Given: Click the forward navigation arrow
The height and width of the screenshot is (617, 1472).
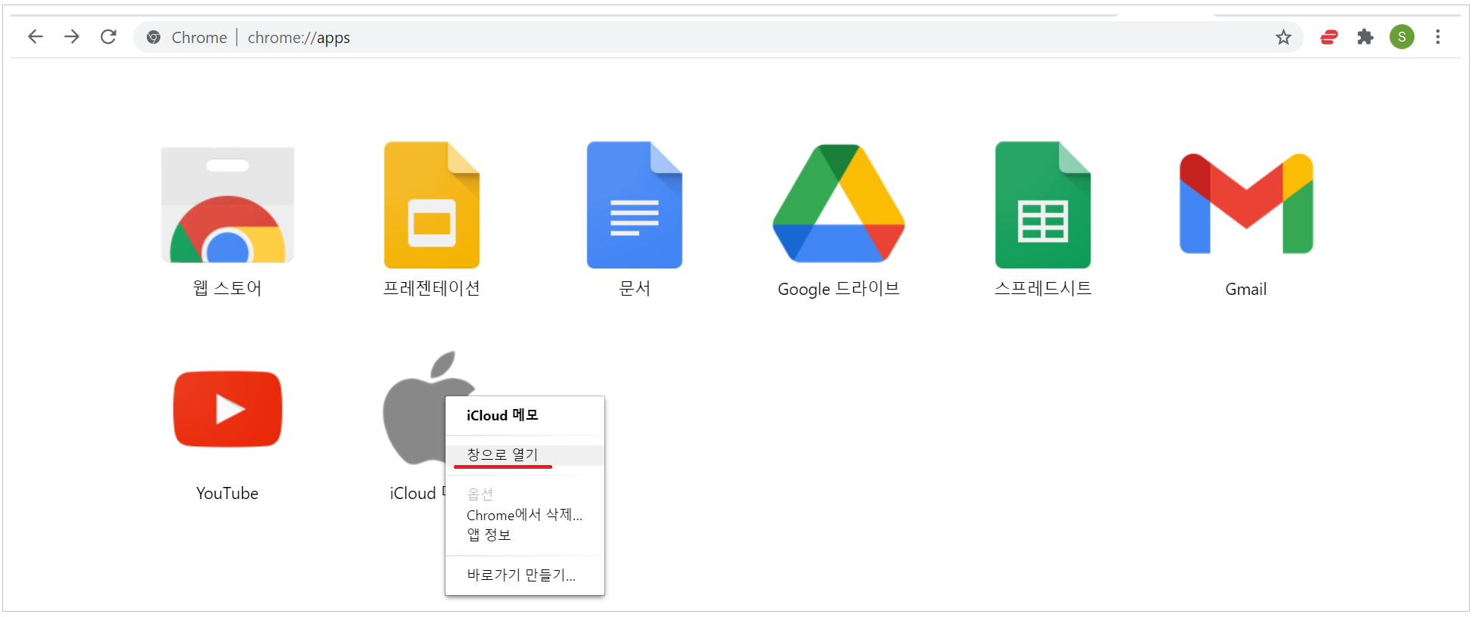Looking at the screenshot, I should pyautogui.click(x=72, y=37).
